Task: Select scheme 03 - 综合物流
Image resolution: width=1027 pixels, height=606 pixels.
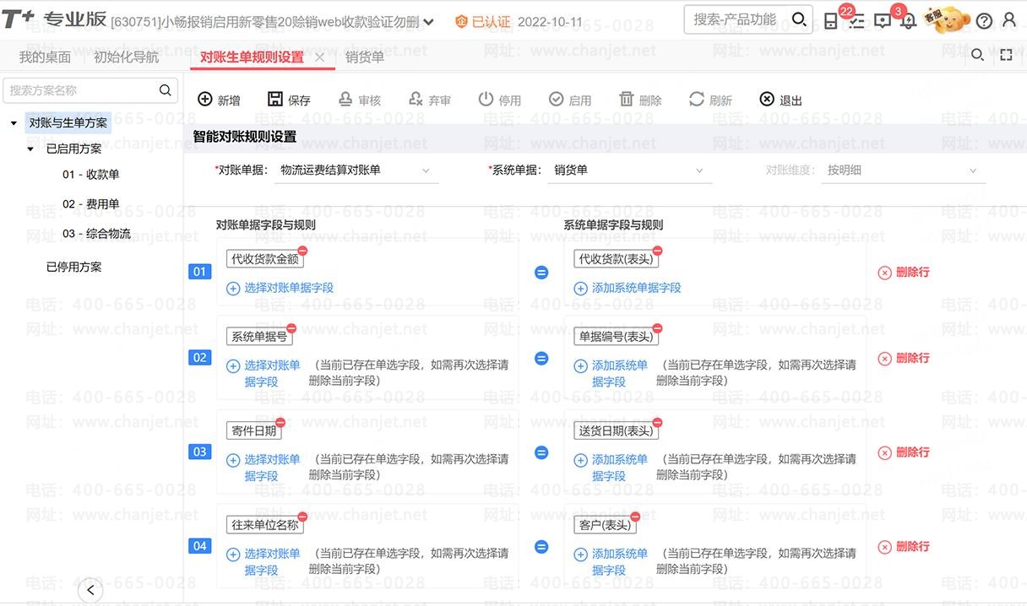Action: 96,234
